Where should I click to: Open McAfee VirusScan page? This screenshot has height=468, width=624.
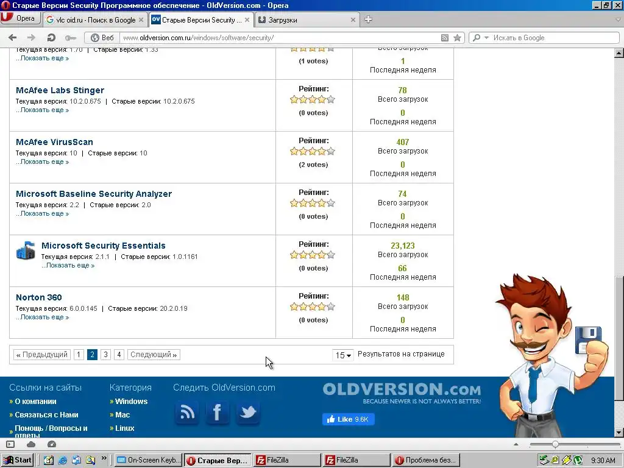(x=54, y=142)
